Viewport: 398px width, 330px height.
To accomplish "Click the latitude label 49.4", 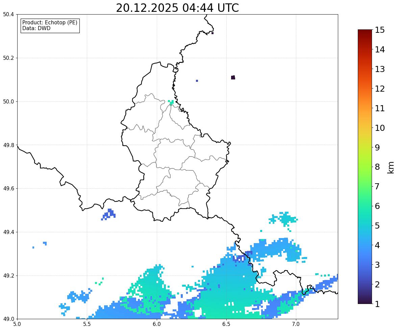I will [8, 232].
